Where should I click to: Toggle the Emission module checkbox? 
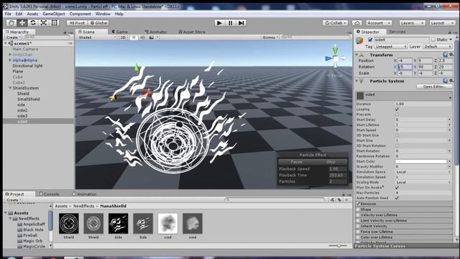(358, 204)
